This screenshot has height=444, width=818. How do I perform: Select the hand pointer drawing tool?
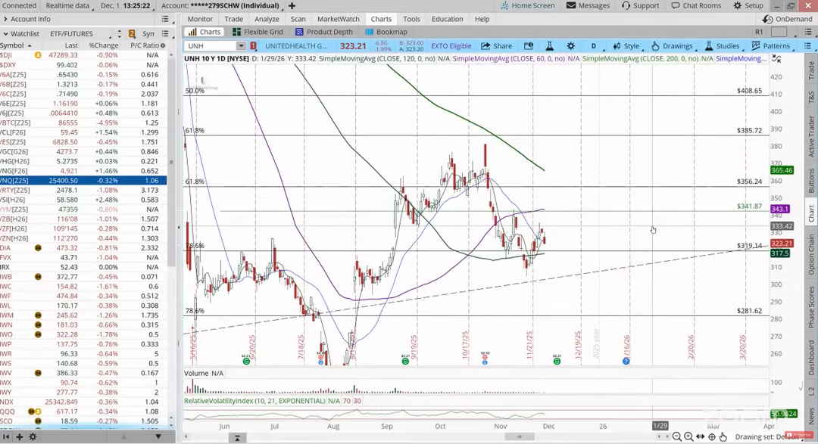click(x=723, y=436)
